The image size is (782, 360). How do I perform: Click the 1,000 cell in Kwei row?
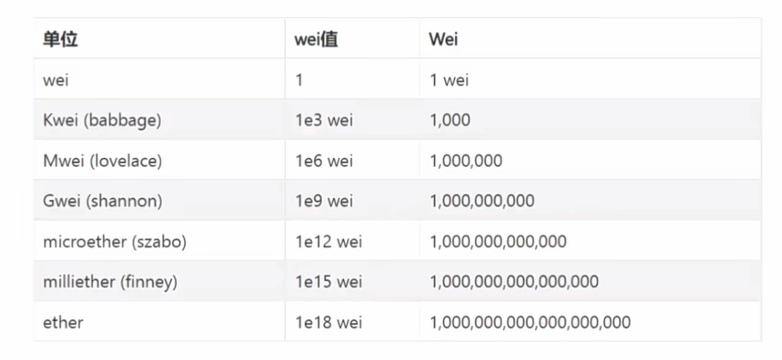[450, 120]
